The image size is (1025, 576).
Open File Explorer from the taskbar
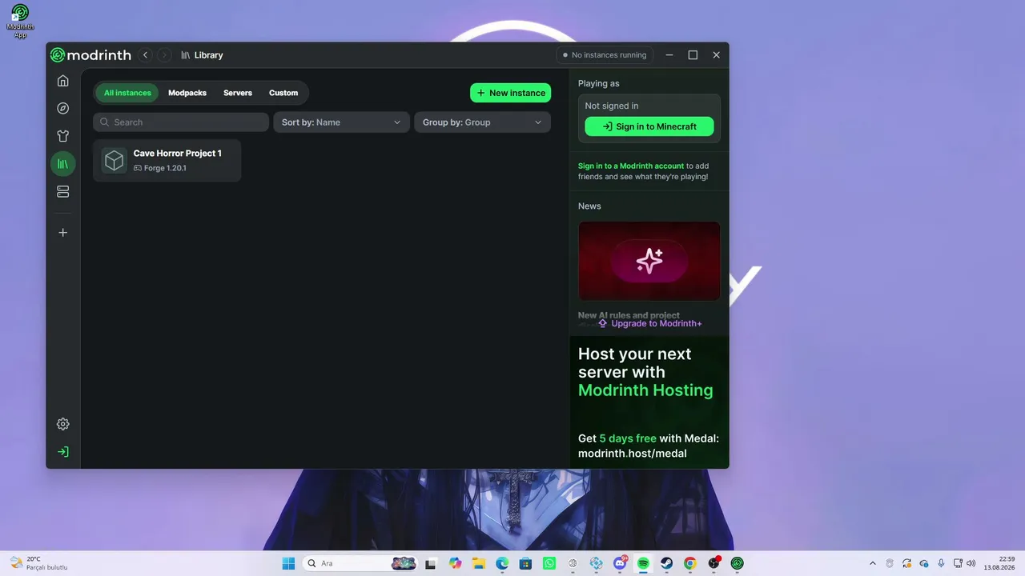pos(479,563)
